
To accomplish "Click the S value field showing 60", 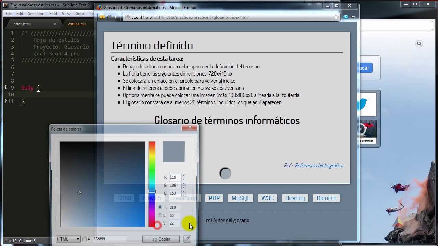I will tap(175, 215).
